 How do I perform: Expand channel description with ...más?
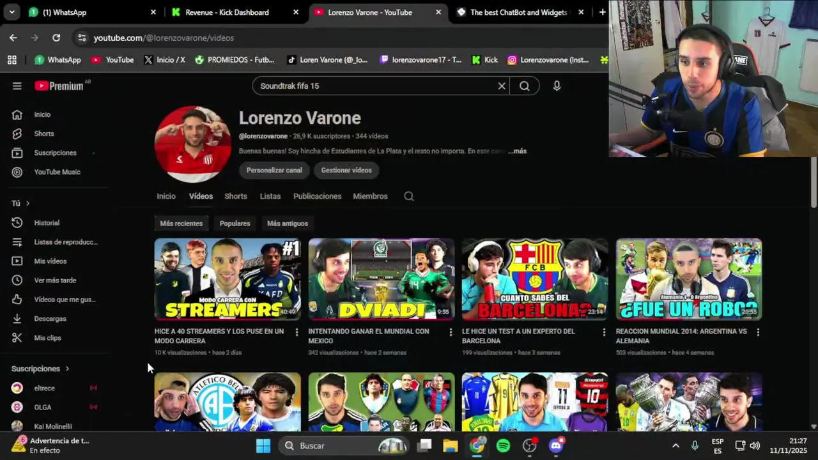518,151
